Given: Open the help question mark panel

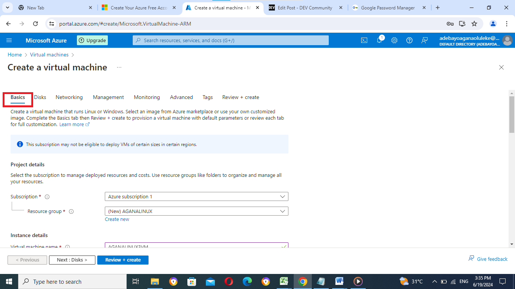Looking at the screenshot, I should [x=409, y=40].
